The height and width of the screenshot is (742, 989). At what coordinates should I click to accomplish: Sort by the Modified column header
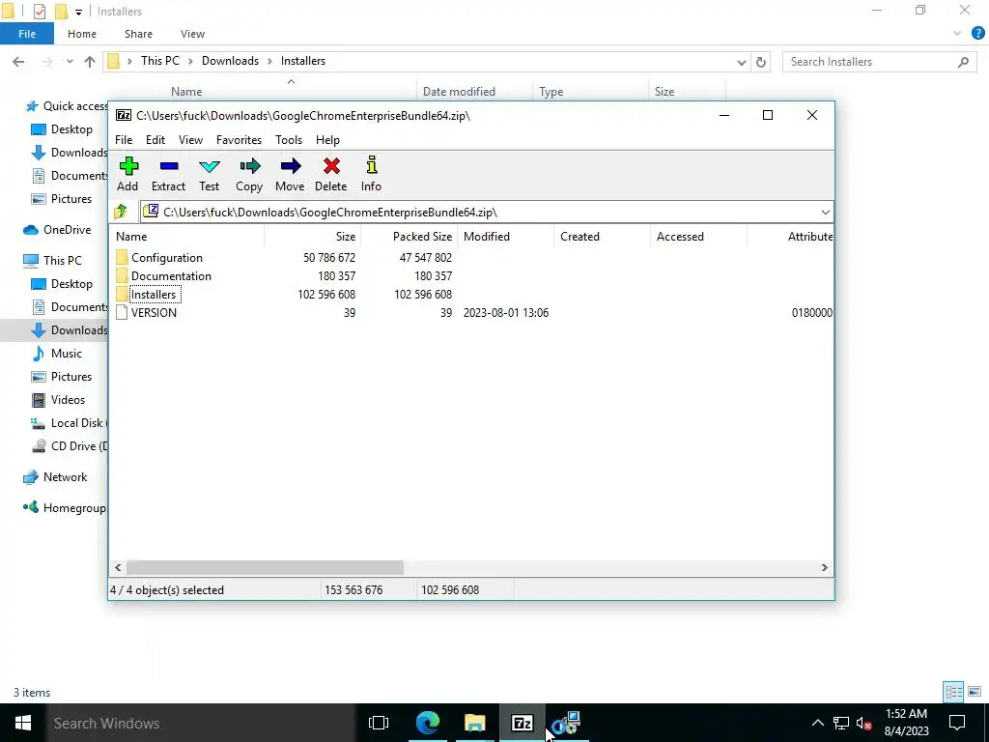[x=506, y=237]
